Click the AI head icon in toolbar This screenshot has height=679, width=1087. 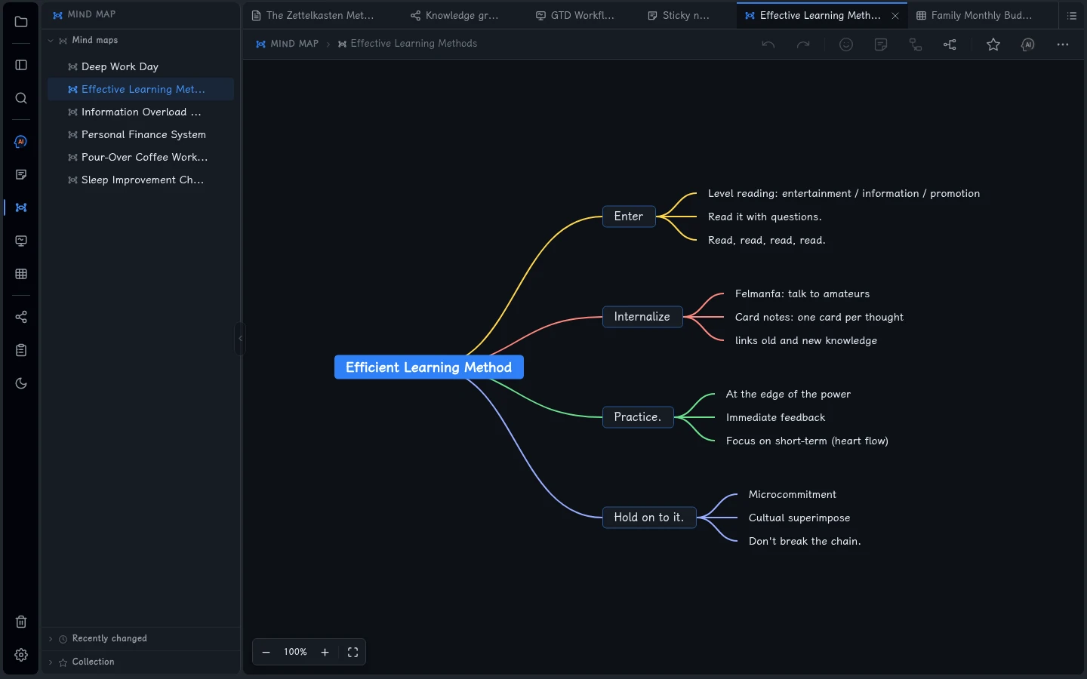(1028, 45)
